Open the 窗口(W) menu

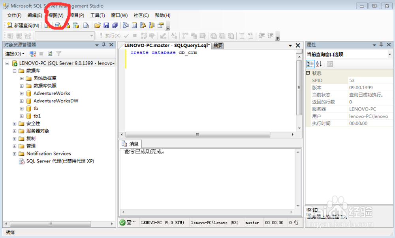tap(119, 15)
